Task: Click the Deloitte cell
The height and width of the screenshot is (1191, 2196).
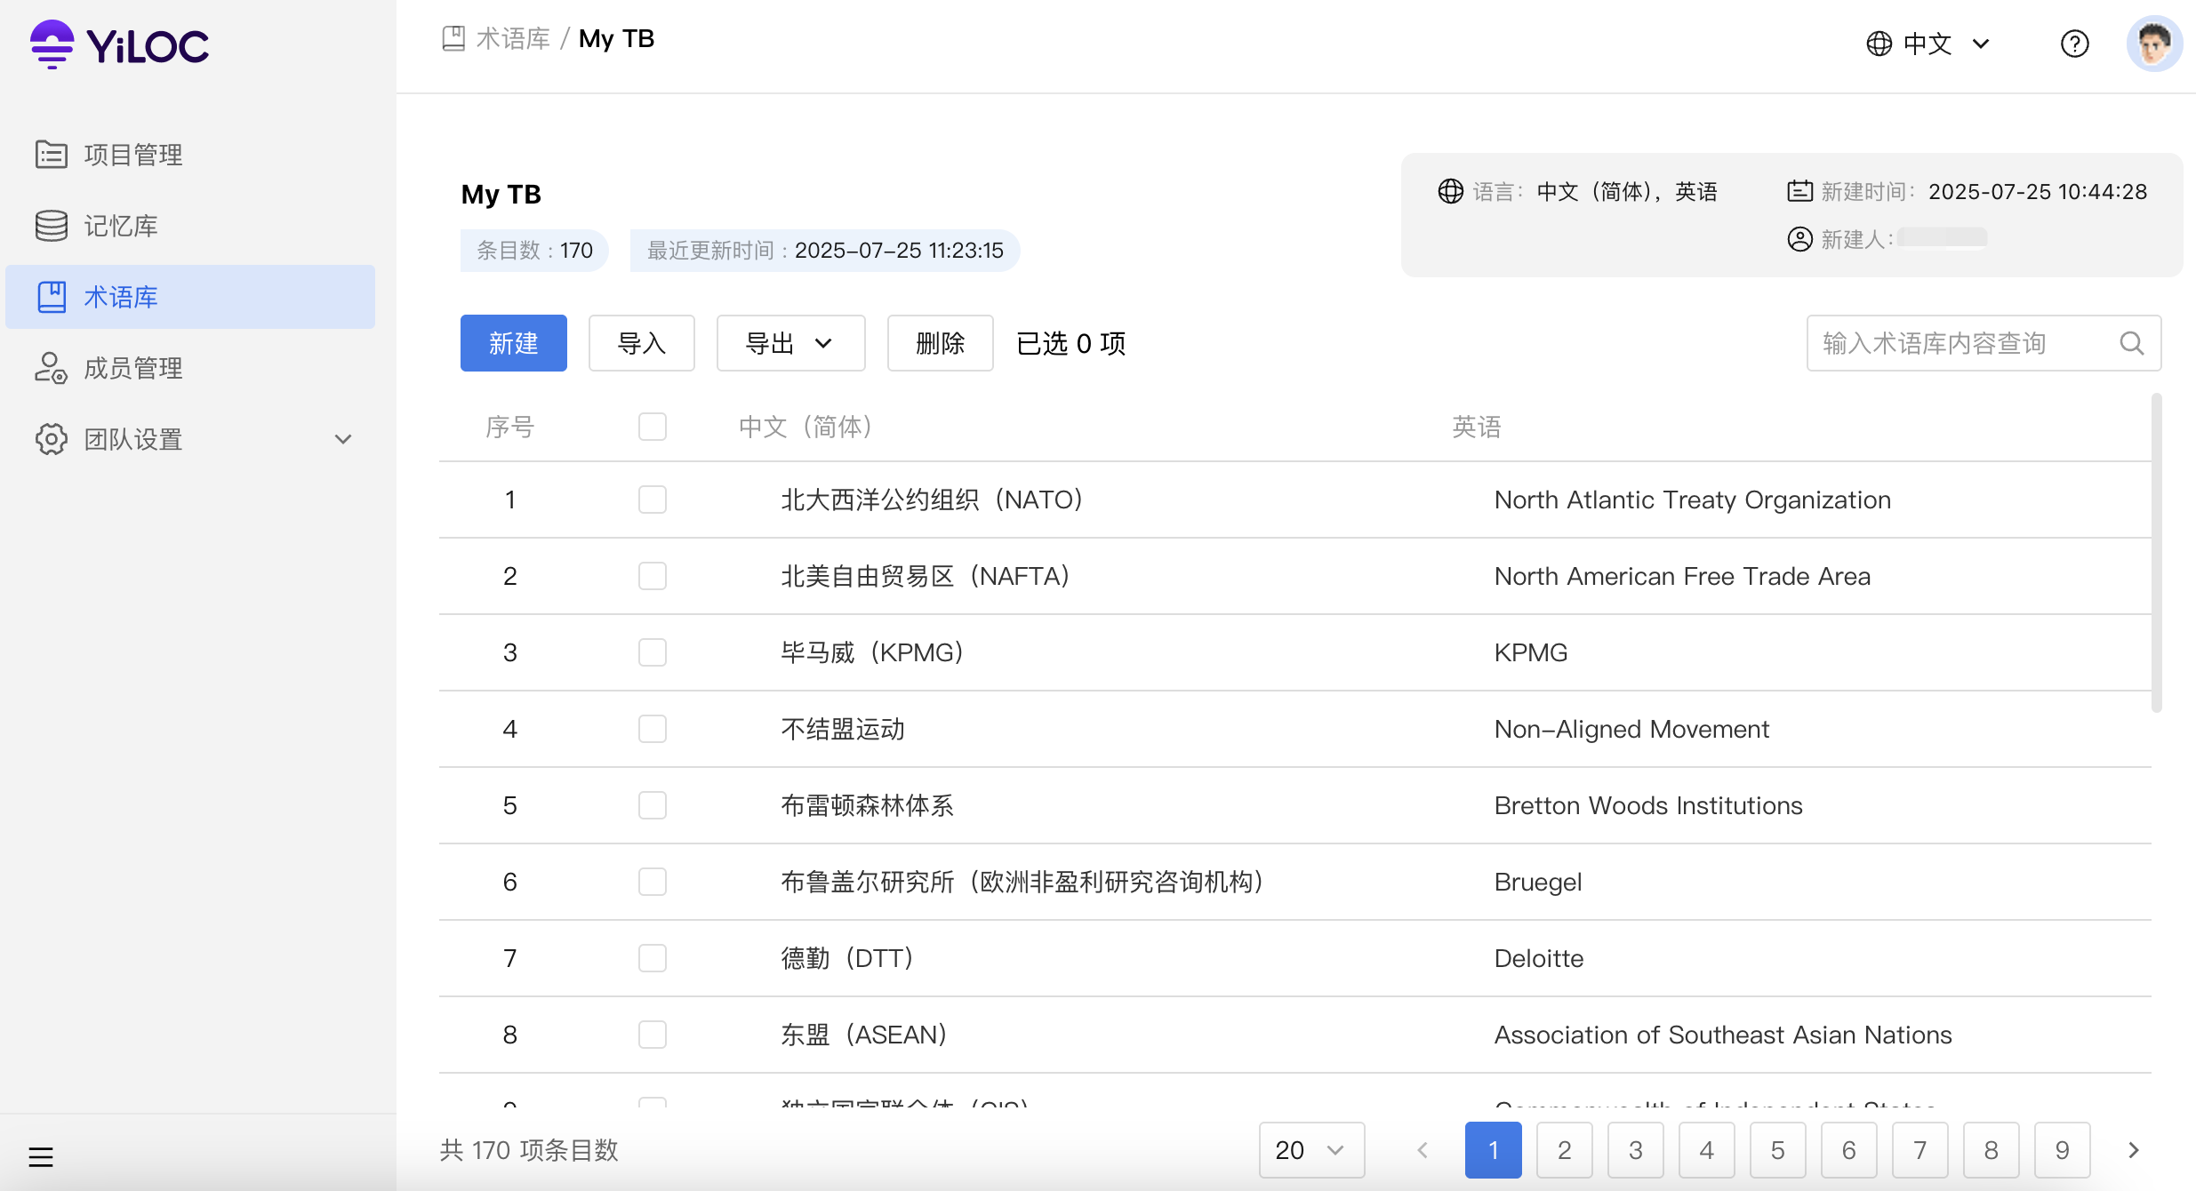Action: click(x=1539, y=958)
